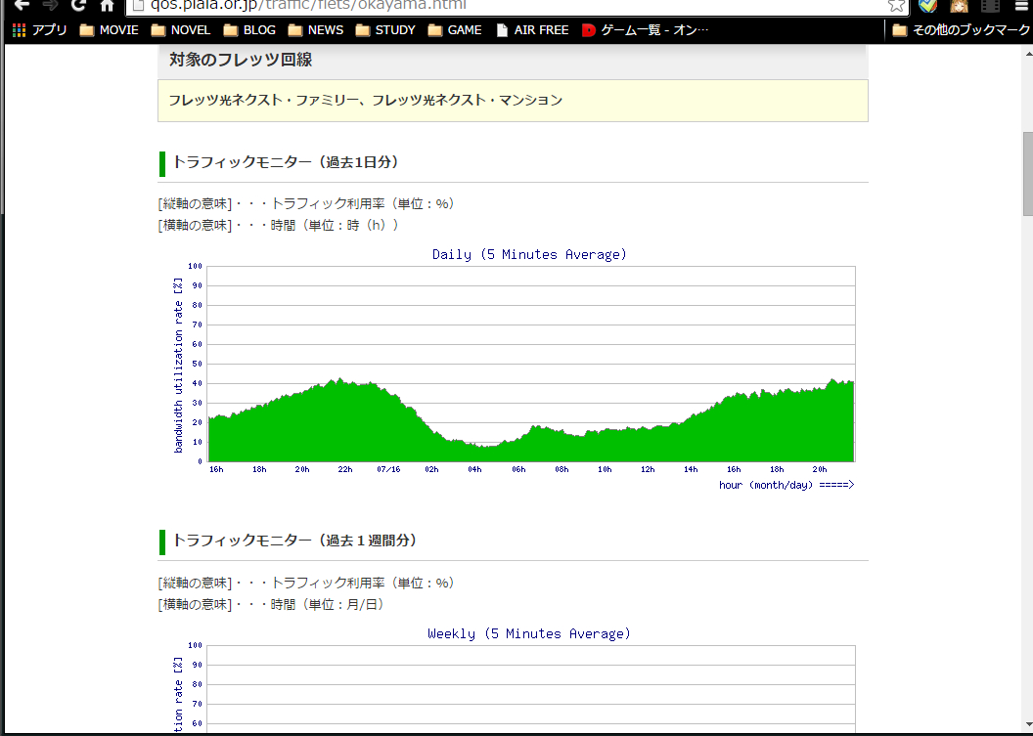Click the Daily (5 Minutes Average) chart title
1033x736 pixels.
pos(529,255)
